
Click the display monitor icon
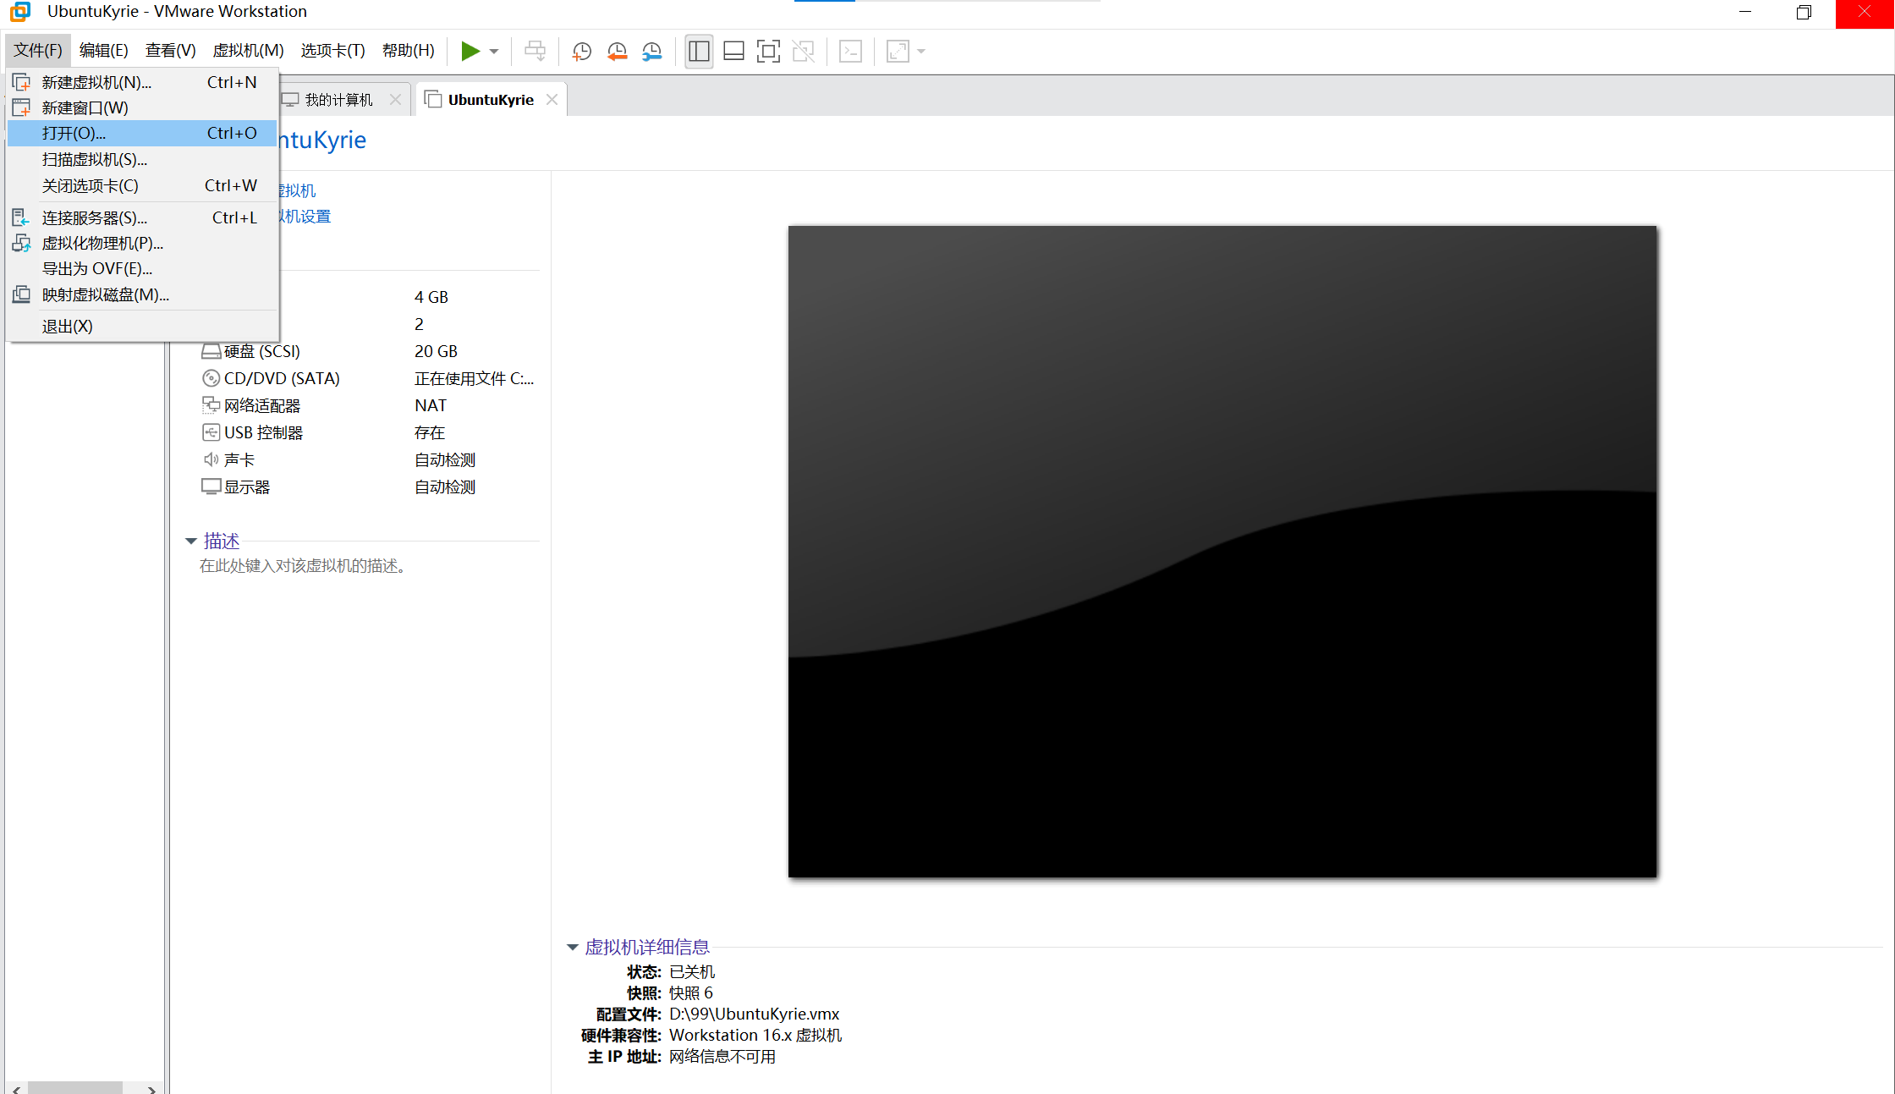211,487
